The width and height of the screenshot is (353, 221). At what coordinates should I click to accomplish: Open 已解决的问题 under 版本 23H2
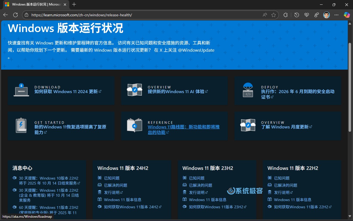pyautogui.click(x=200, y=185)
